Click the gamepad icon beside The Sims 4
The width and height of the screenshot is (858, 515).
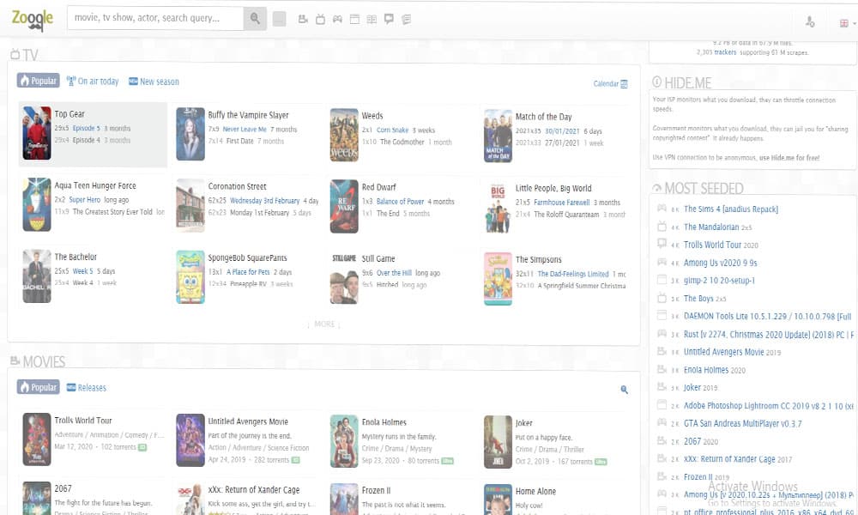click(662, 208)
